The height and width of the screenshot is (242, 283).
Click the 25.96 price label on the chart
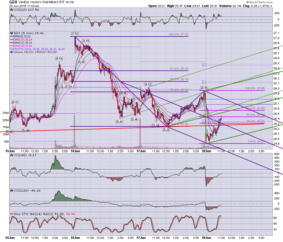(x=204, y=88)
